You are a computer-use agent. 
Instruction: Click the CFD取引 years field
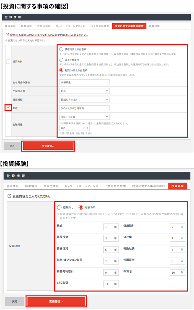pos(111,284)
